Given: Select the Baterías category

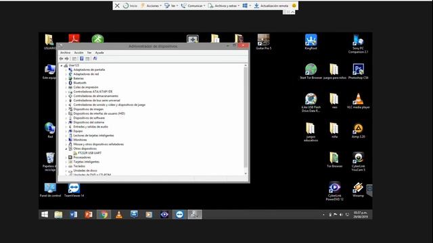Looking at the screenshot, I should pyautogui.click(x=78, y=78).
